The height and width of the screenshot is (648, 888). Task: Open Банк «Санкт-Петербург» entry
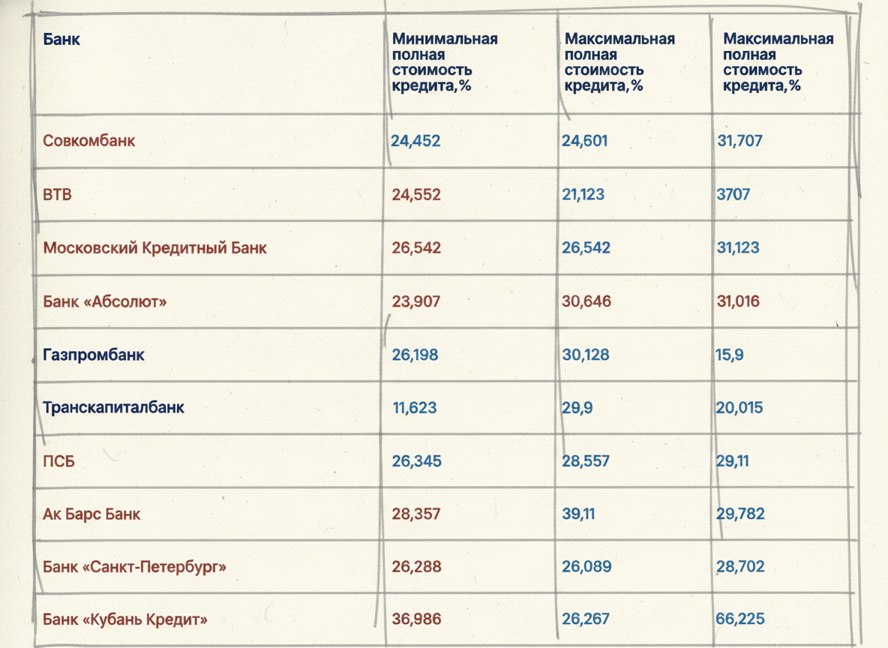coord(134,566)
